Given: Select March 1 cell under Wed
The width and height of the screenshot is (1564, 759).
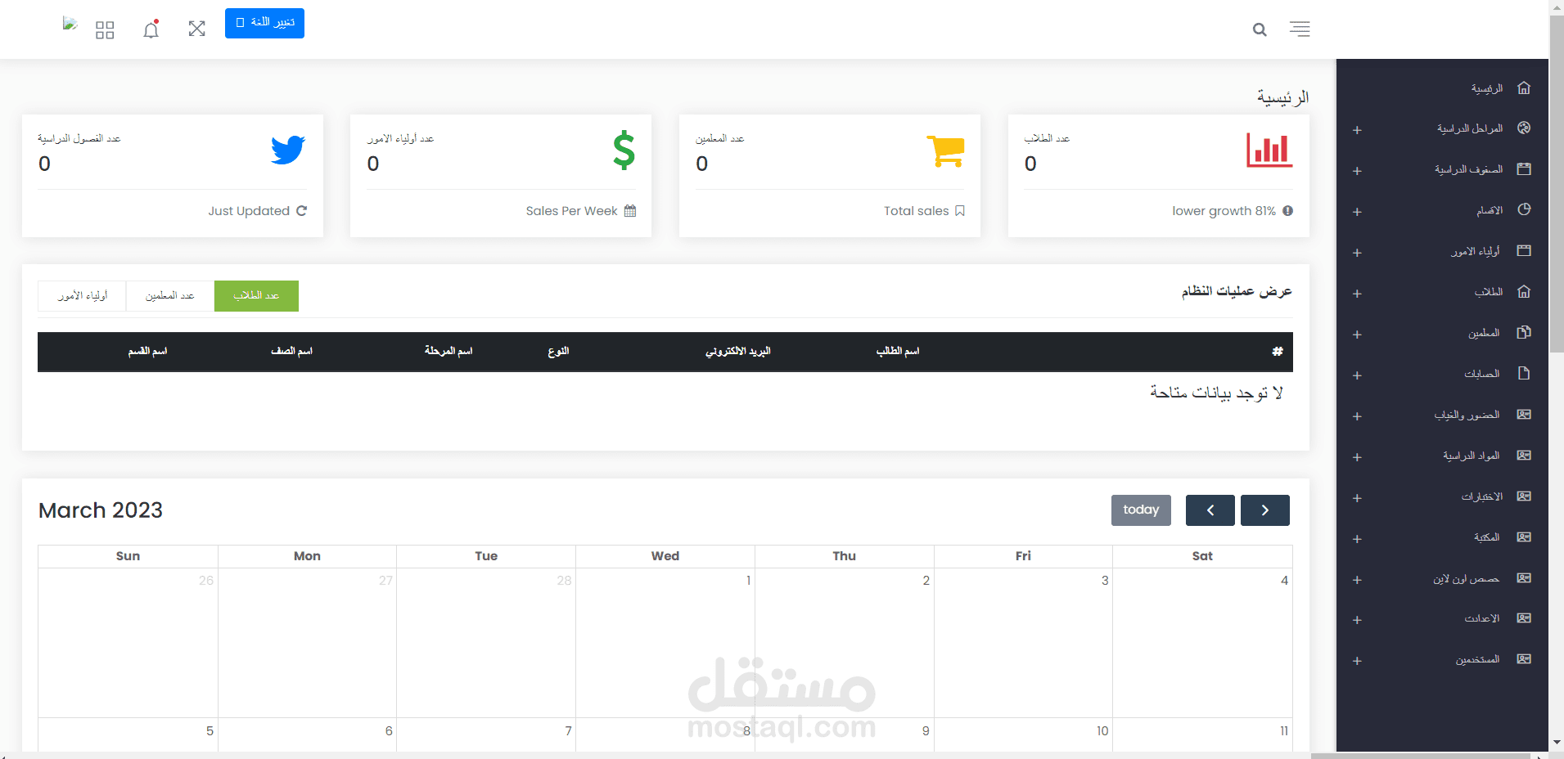Looking at the screenshot, I should click(x=665, y=643).
